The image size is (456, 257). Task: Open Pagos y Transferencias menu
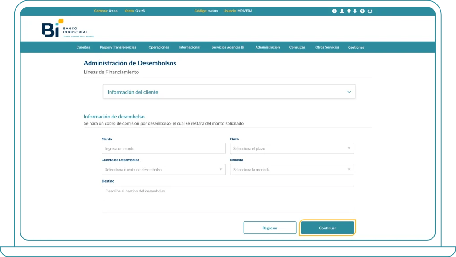pos(118,47)
